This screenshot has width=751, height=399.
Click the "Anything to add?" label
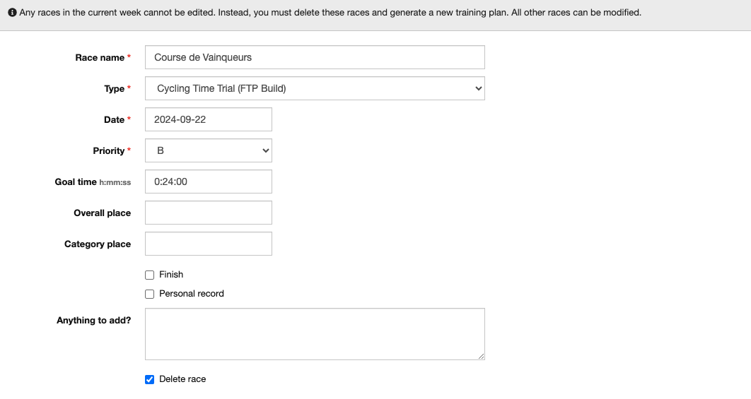[93, 321]
